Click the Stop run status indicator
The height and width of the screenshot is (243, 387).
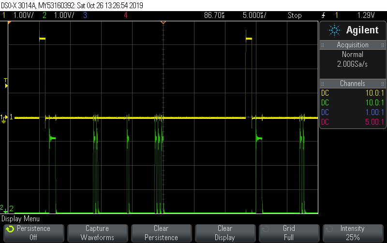295,15
